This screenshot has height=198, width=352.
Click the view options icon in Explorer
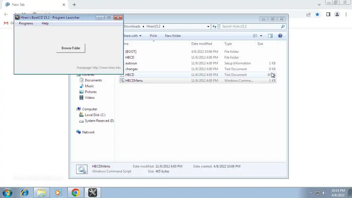(255, 36)
